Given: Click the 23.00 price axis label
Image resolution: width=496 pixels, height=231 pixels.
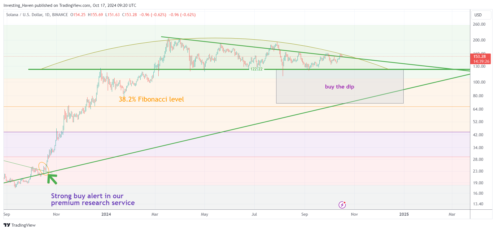Looking at the screenshot, I should point(478,171).
